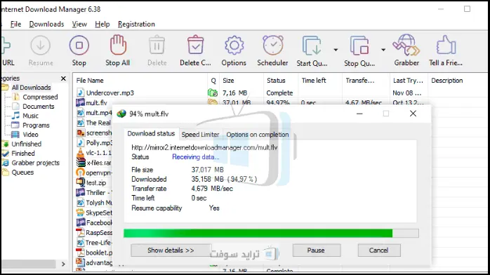Screen dimensions: 490x275
Task: Minimize the mult.flv download dialog
Action: pyautogui.click(x=359, y=114)
